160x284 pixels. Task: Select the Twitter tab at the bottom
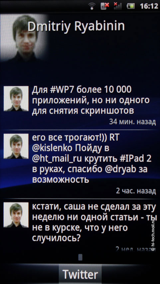(x=80, y=274)
